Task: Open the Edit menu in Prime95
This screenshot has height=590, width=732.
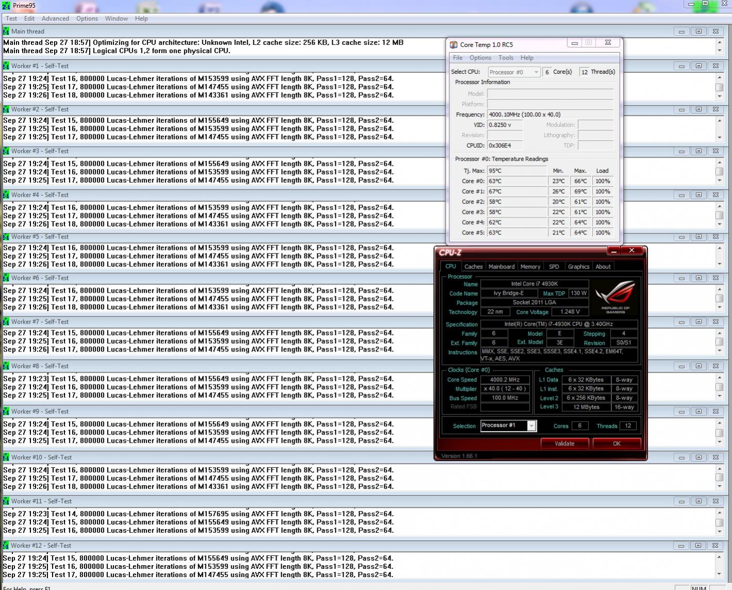Action: (x=29, y=19)
